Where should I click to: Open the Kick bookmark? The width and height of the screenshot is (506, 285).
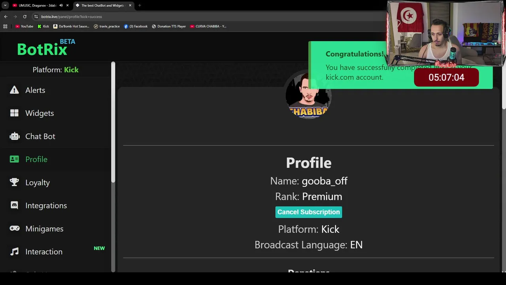(x=43, y=26)
